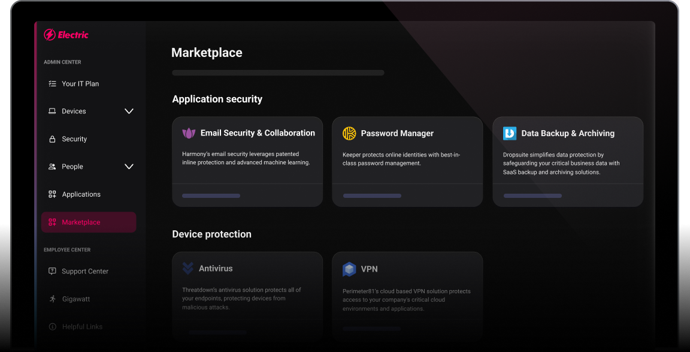
Task: Click the Keeper yellow circular icon
Action: pyautogui.click(x=349, y=134)
